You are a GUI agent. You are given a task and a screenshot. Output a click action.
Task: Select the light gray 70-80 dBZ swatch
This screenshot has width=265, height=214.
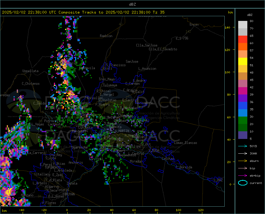pyautogui.click(x=243, y=25)
